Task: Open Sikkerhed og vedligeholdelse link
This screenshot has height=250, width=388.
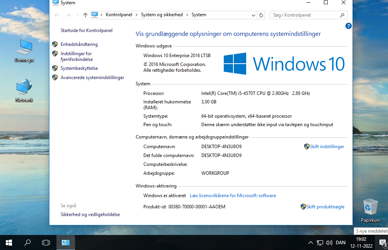Action: coord(90,215)
